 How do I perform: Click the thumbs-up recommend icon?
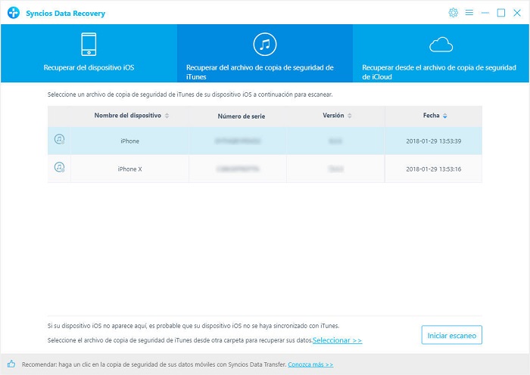11,364
